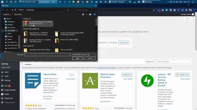The width and height of the screenshot is (197, 110).
Task: Select Plugin Editor in Plugins submenu
Action: (x=6, y=67)
